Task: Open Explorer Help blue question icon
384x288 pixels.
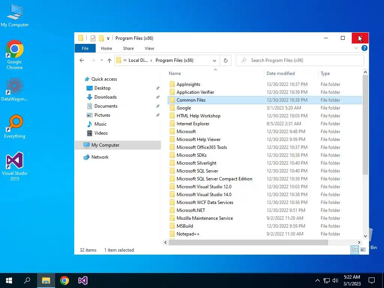Action: click(364, 48)
